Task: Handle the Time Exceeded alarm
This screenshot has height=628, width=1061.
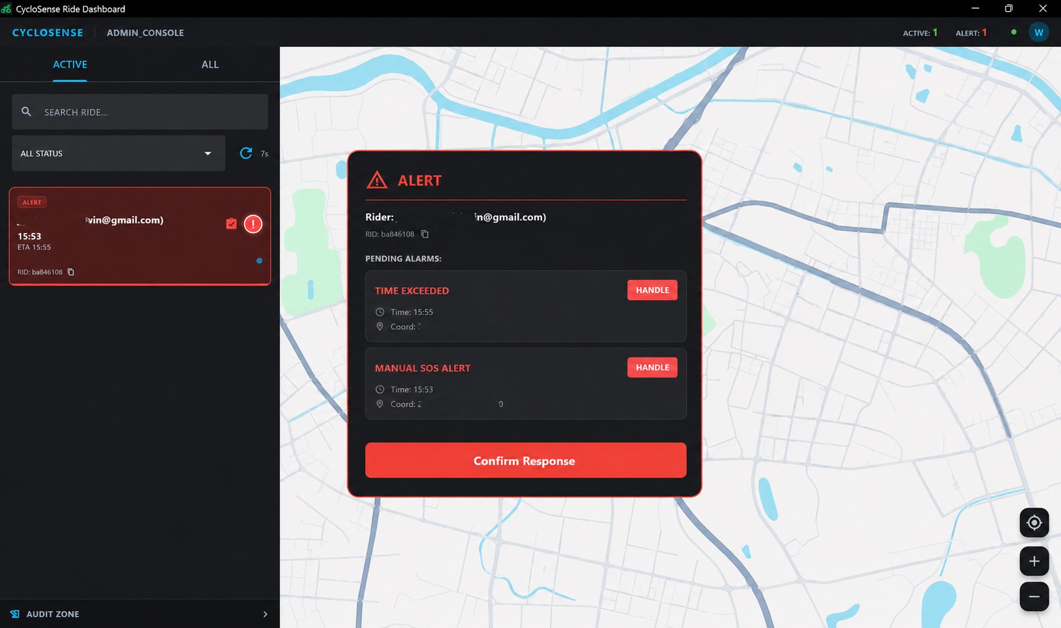Action: (652, 290)
